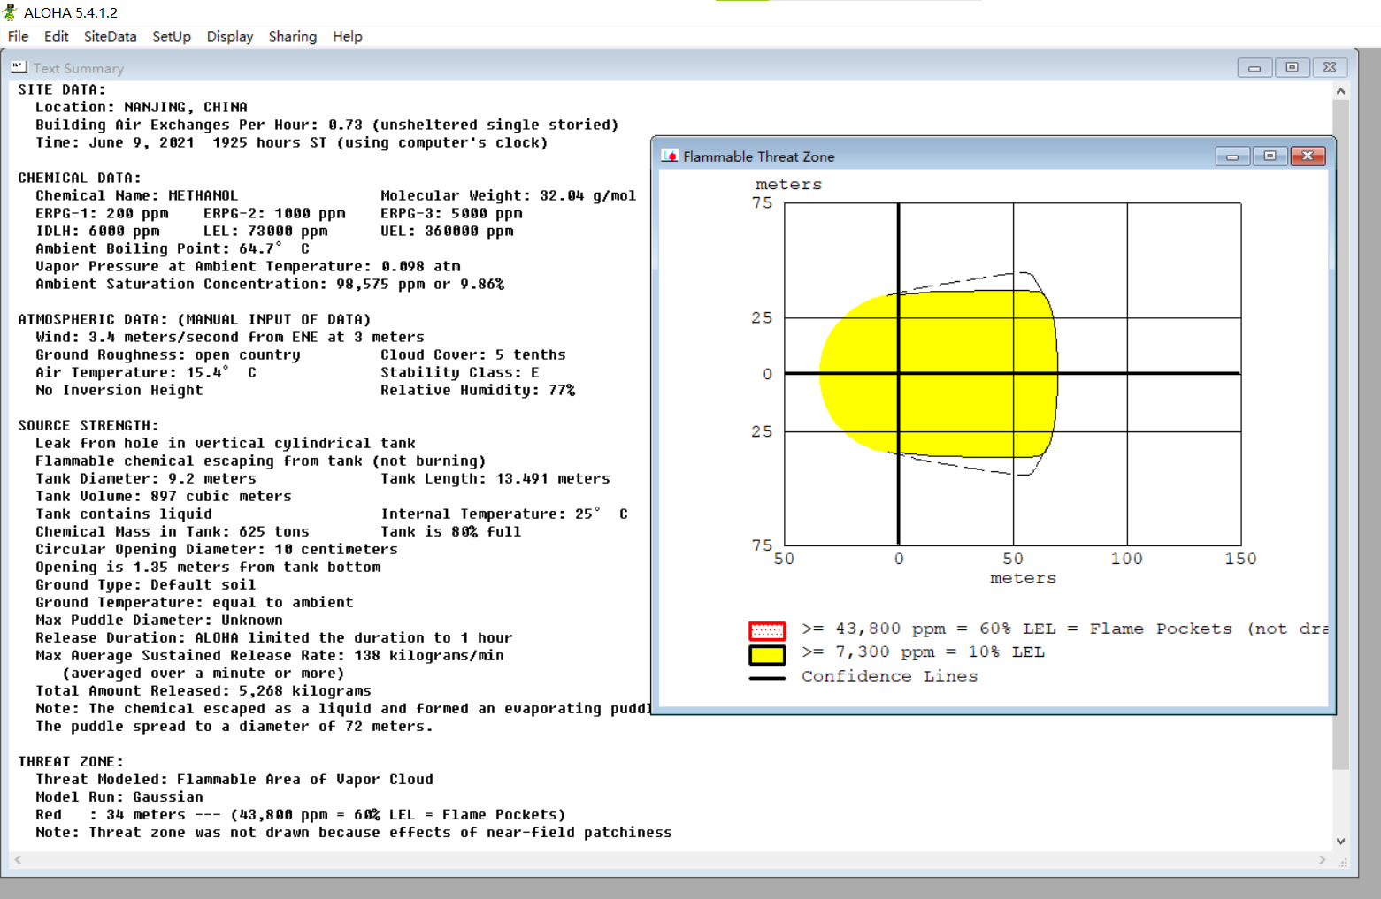Click the scroll up arrow in Text Summary
The height and width of the screenshot is (899, 1381).
coord(1340,91)
